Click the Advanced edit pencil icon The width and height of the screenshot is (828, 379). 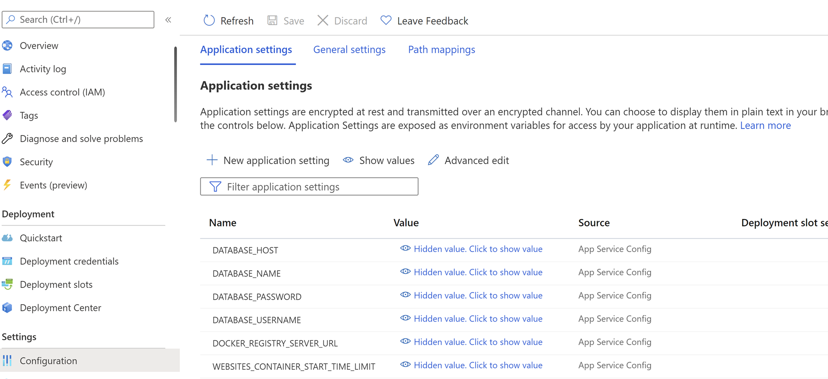click(433, 160)
